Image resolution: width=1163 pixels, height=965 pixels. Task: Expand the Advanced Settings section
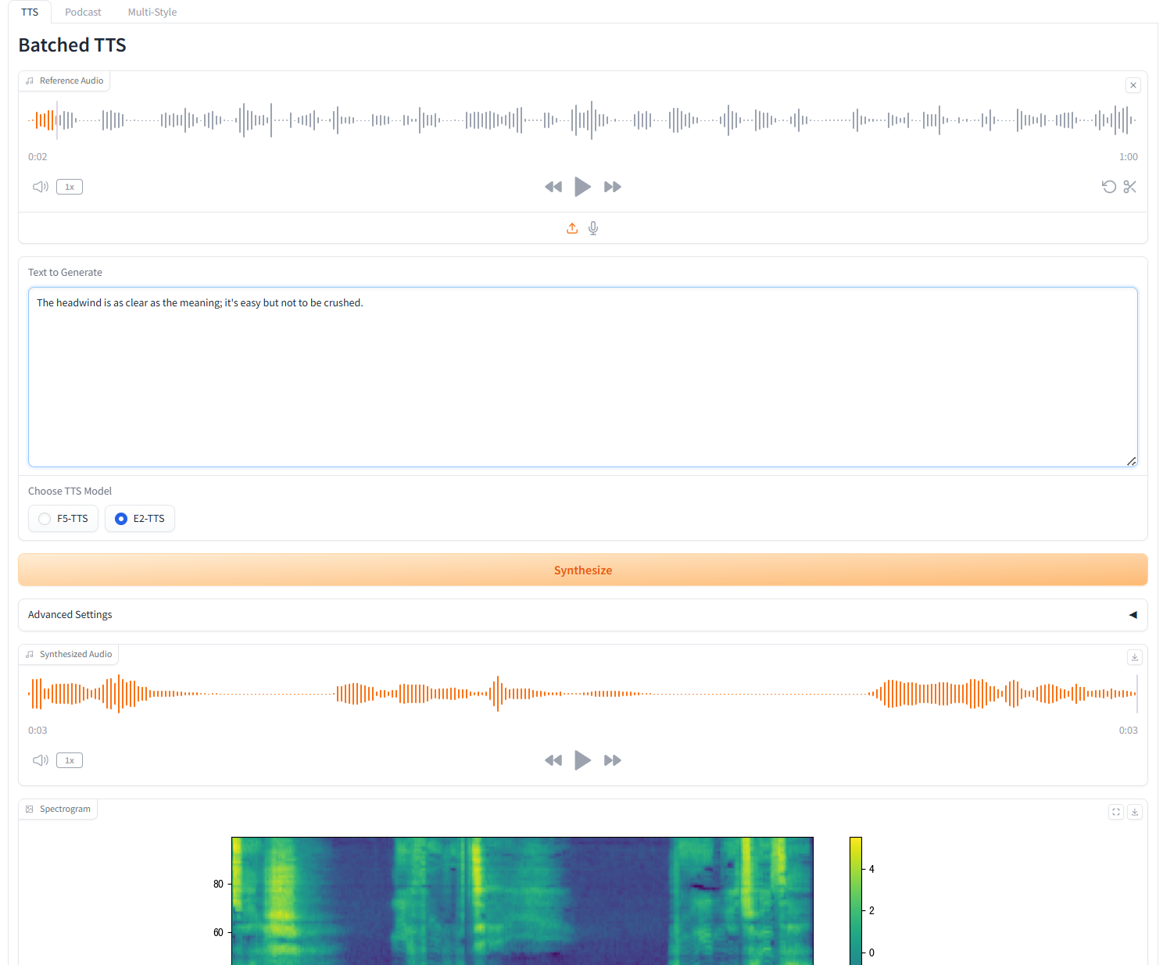click(582, 615)
